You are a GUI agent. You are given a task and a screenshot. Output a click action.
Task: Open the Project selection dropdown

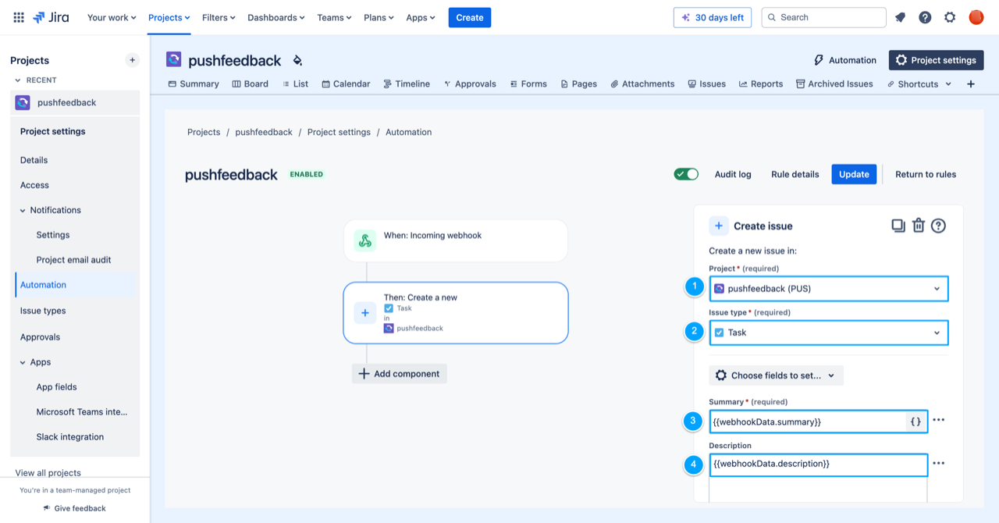point(829,289)
